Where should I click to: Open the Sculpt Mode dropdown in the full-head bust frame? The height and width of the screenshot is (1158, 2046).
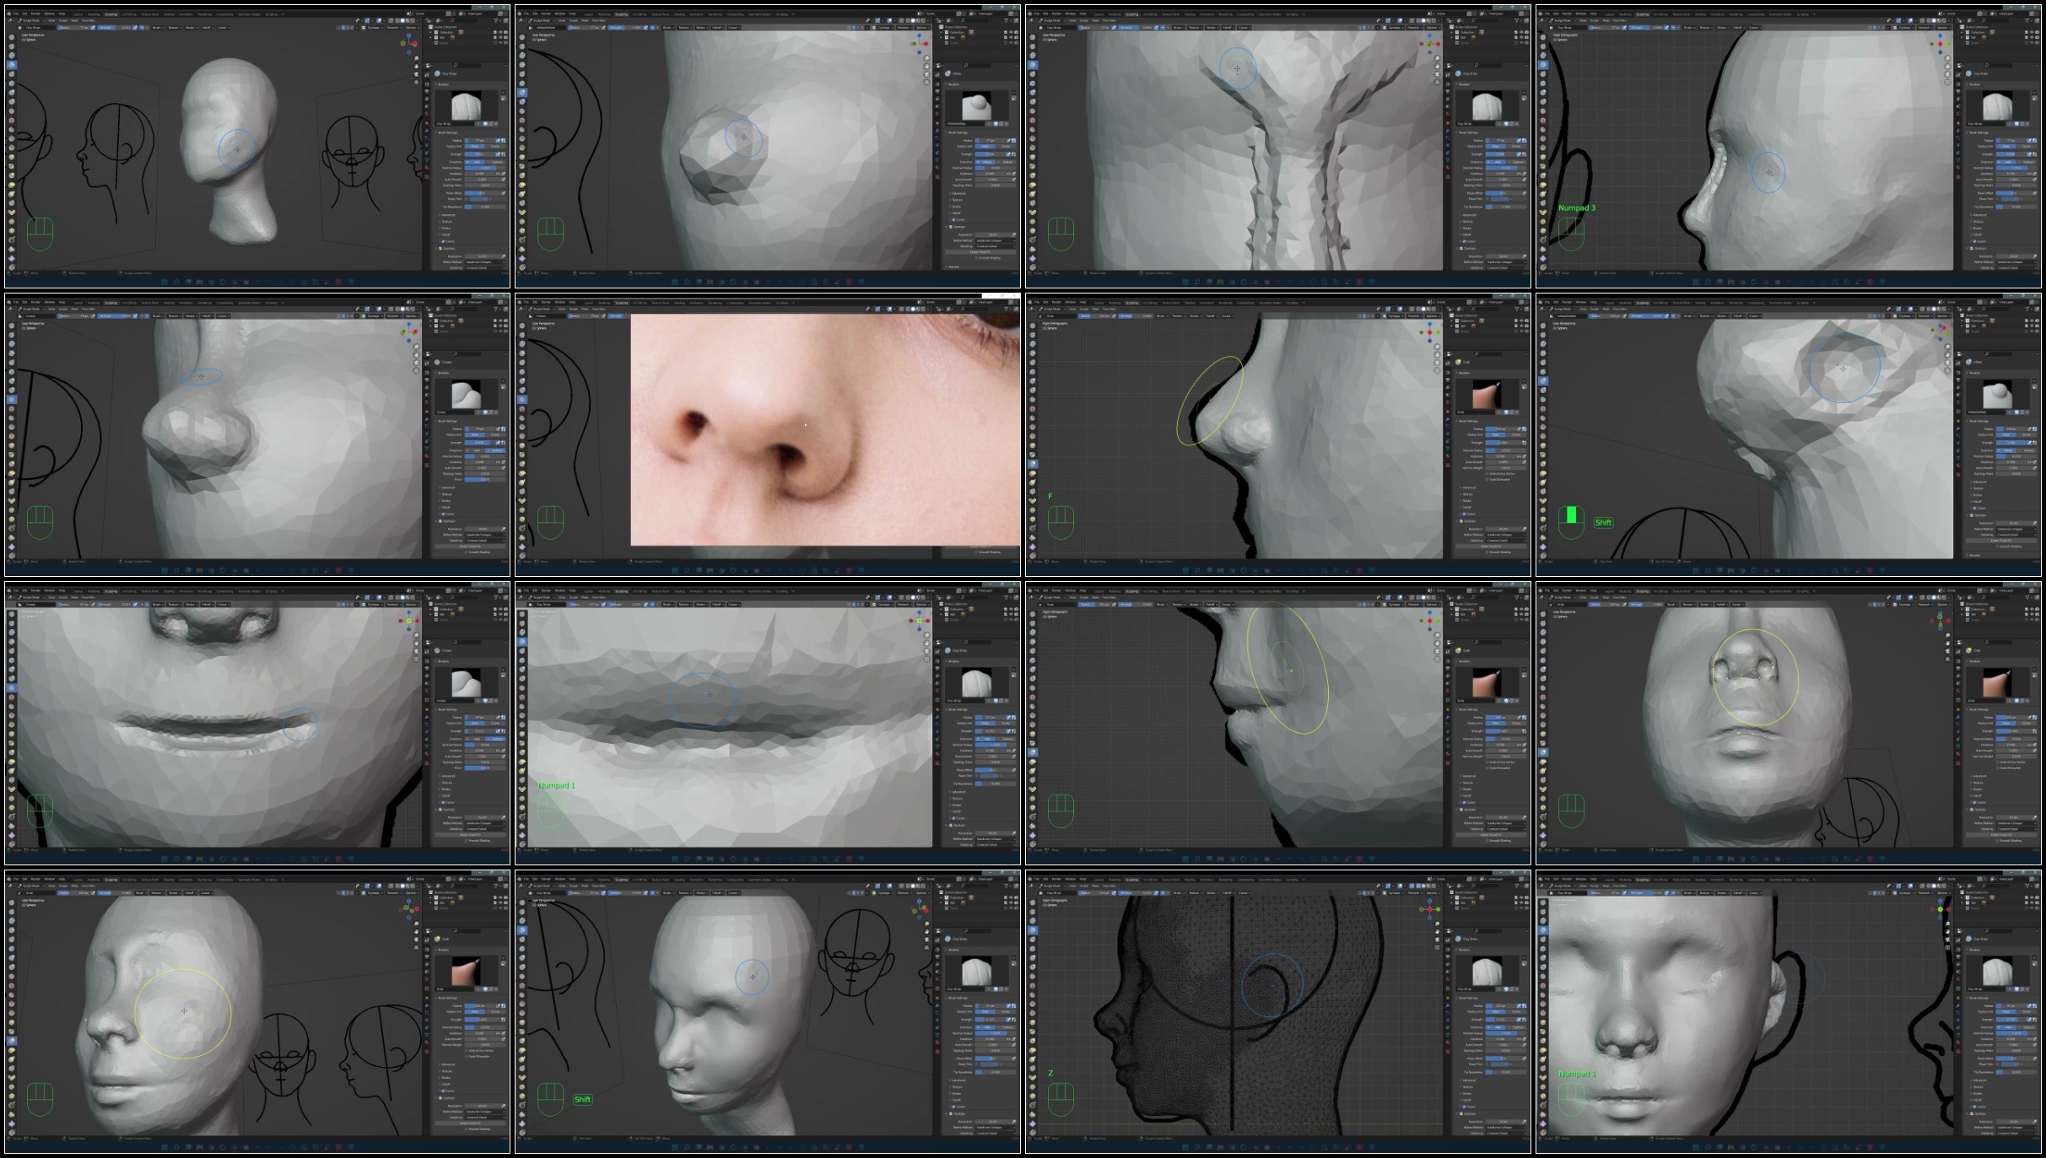(x=31, y=20)
